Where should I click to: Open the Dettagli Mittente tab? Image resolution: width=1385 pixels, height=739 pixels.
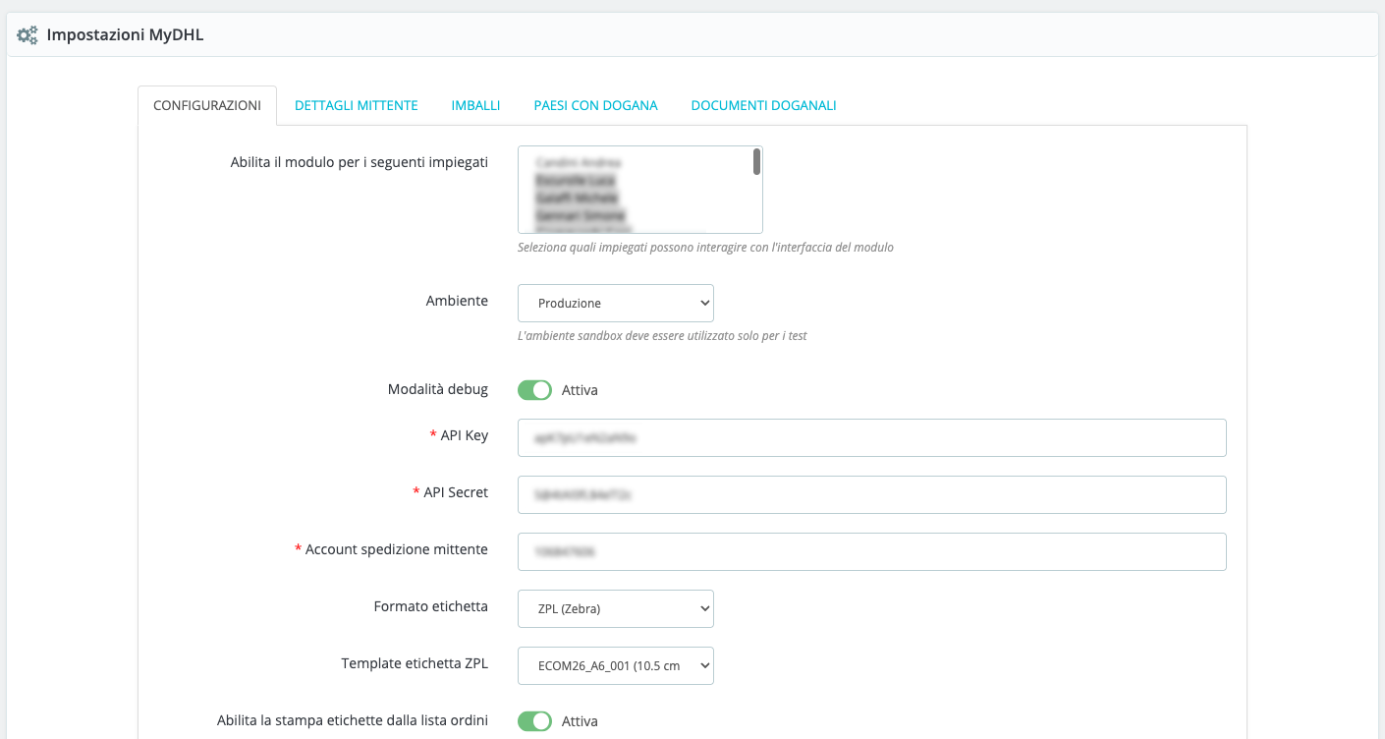[357, 105]
